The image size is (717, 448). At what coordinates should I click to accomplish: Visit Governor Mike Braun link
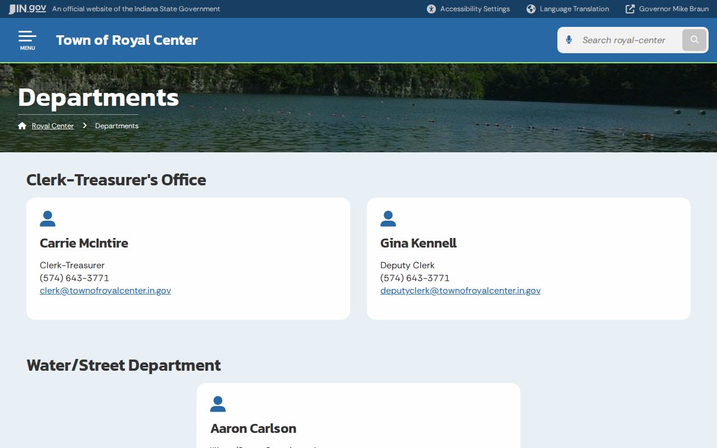[674, 9]
